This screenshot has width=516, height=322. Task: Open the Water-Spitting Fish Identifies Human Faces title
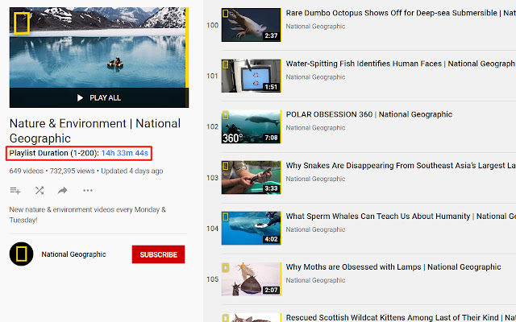click(400, 64)
